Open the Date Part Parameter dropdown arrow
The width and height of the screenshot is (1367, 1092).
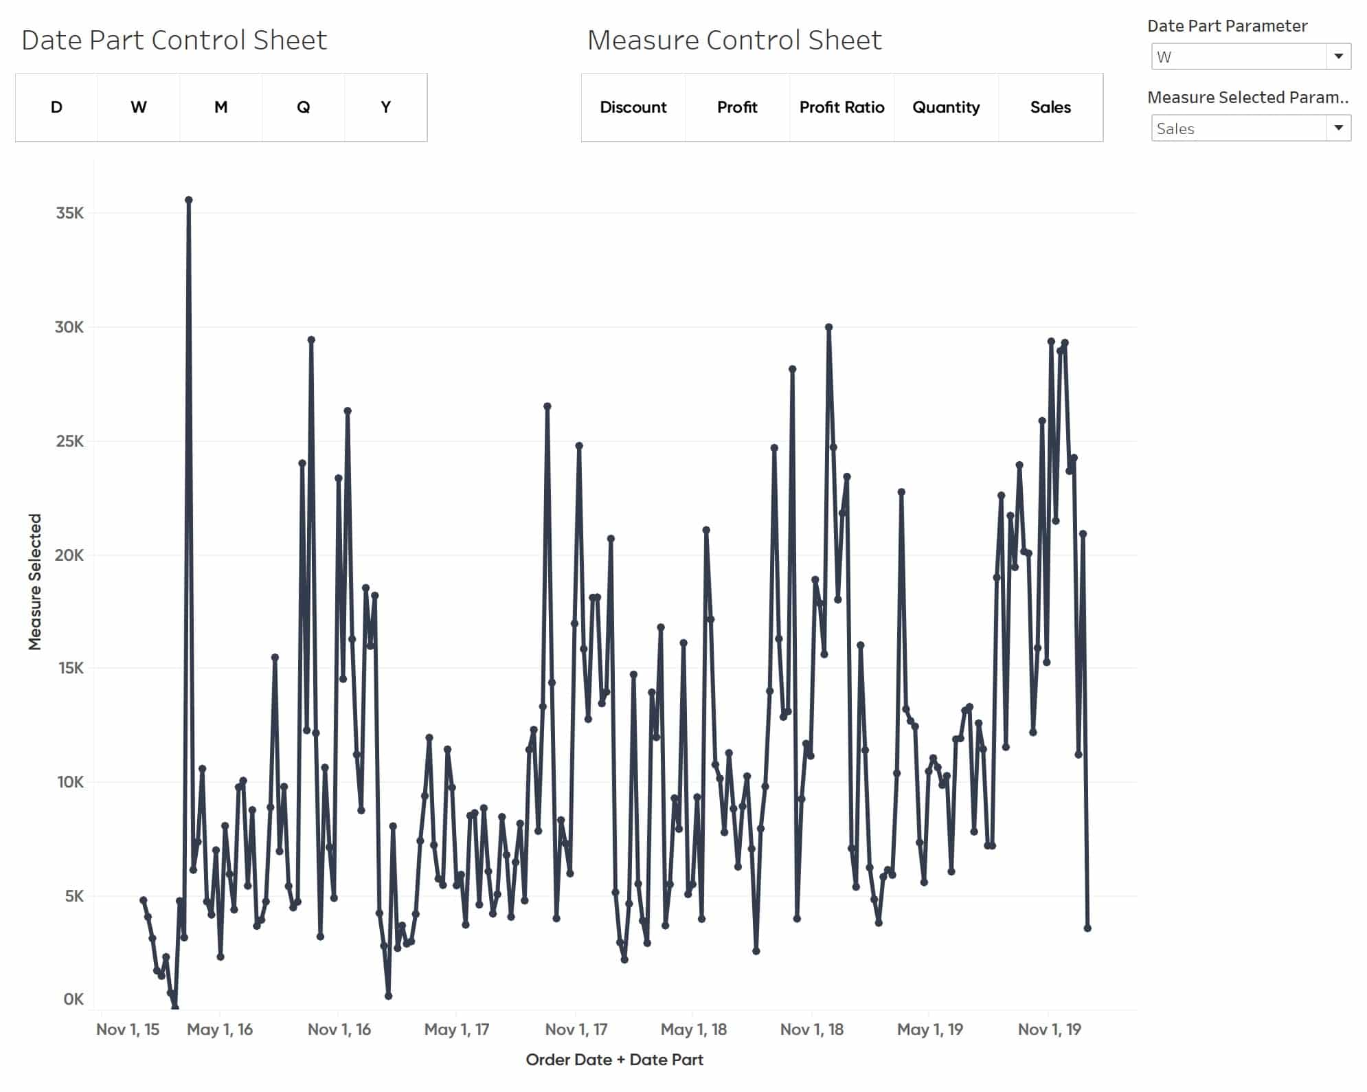pyautogui.click(x=1338, y=56)
